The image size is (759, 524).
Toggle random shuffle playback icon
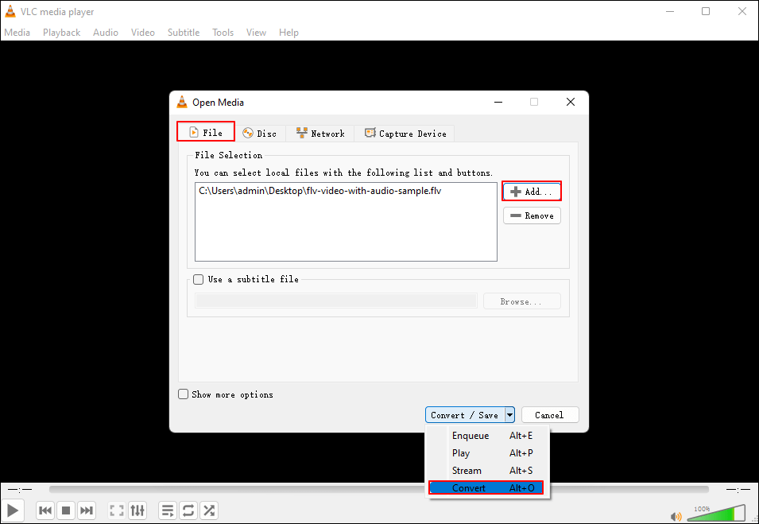point(209,510)
